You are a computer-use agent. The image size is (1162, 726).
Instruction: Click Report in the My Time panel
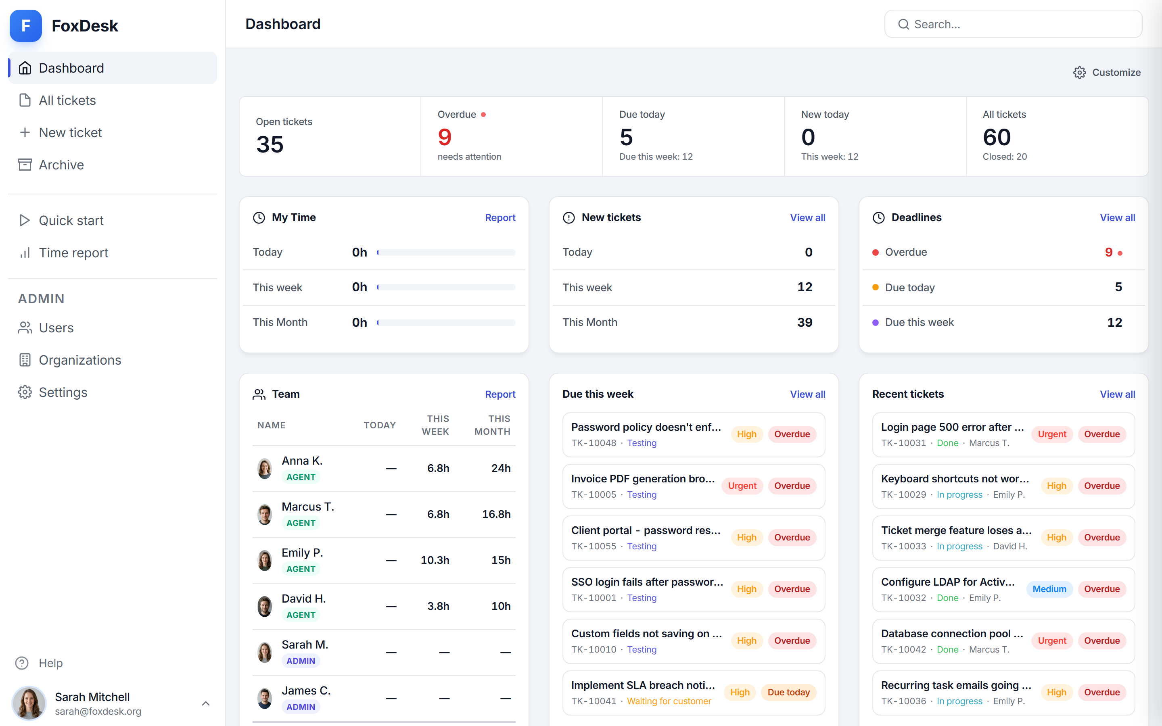500,217
